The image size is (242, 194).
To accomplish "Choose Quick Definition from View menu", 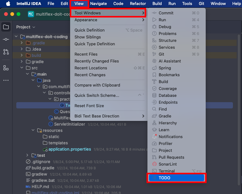I will click(110, 30).
